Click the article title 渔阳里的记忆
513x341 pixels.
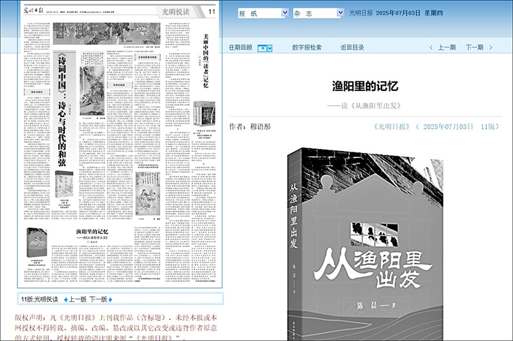coord(365,86)
